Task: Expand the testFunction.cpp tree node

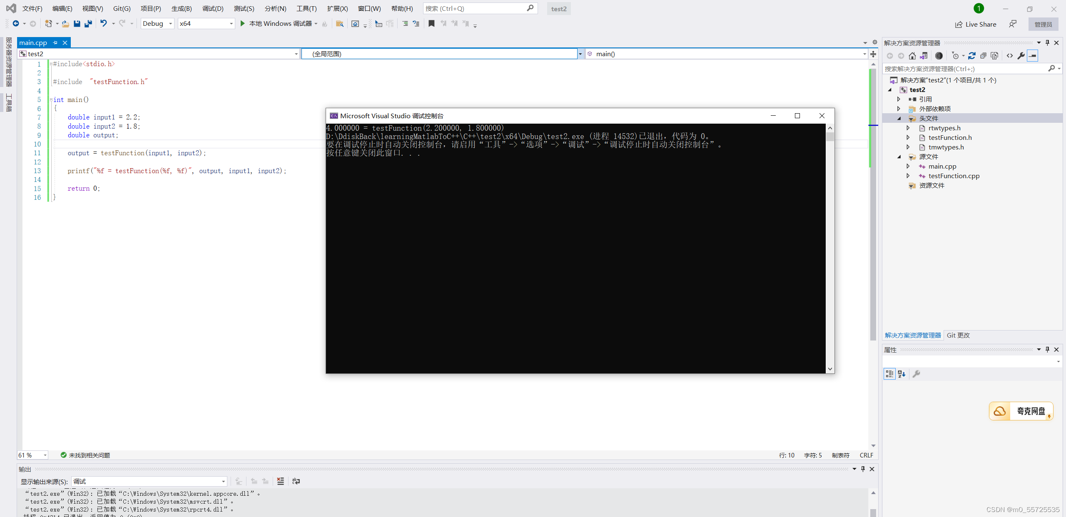Action: [908, 176]
